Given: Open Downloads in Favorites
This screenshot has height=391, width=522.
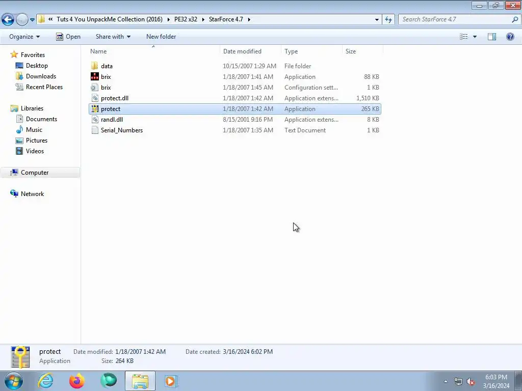Looking at the screenshot, I should 41,76.
